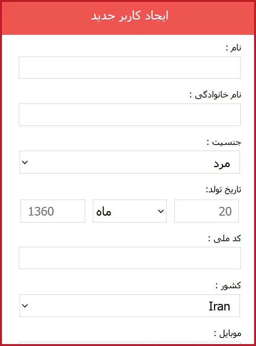
Task: Click the نام field label
Action: tap(233, 48)
